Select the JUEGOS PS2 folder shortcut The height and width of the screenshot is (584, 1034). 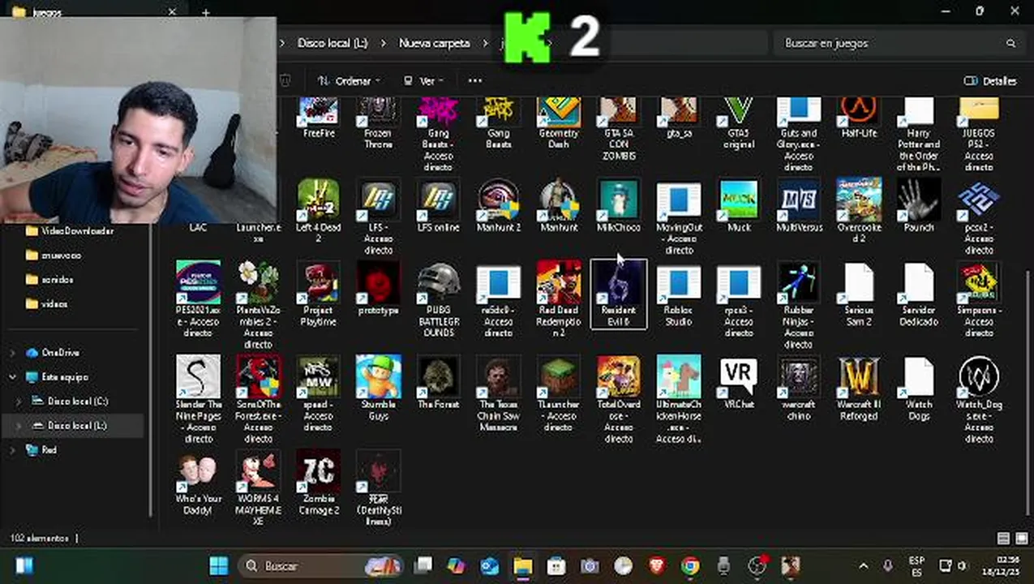pos(978,135)
